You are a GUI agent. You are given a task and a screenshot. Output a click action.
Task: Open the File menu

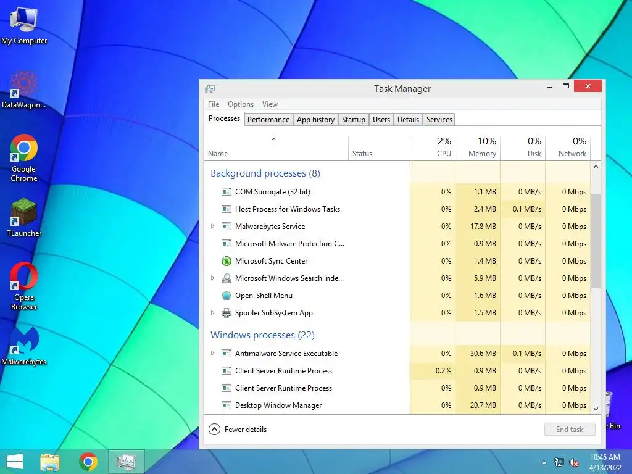point(214,104)
